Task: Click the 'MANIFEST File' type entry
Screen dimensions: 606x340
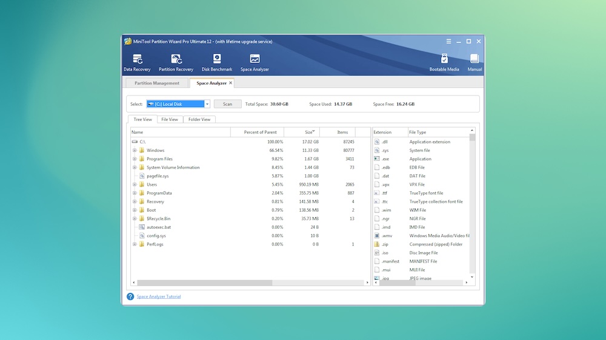Action: pyautogui.click(x=423, y=261)
